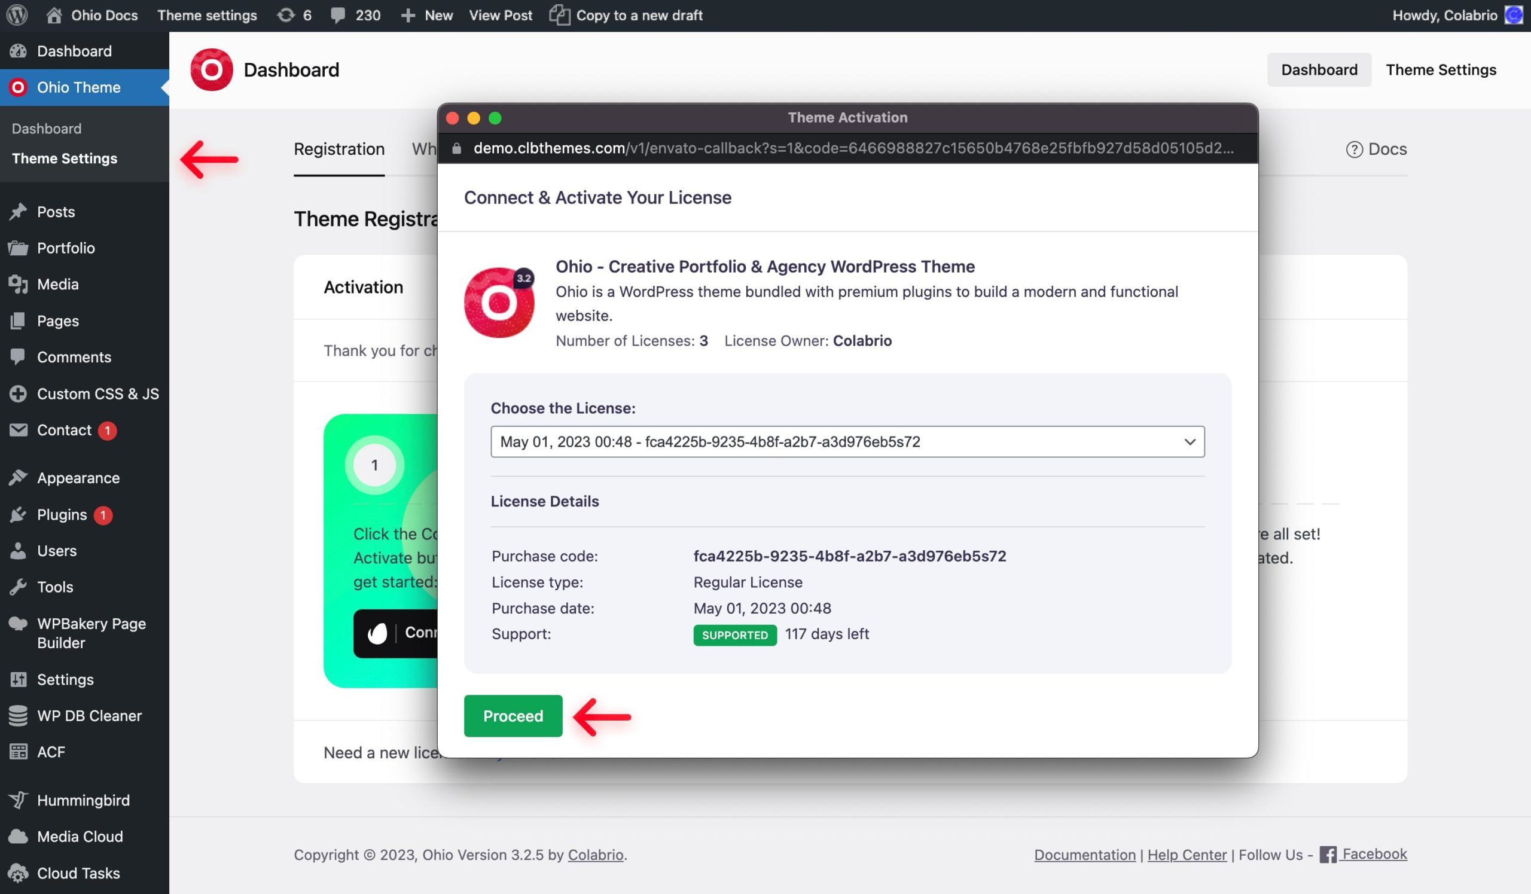Open the Portfolio folder icon in the sidebar
The width and height of the screenshot is (1531, 894).
tap(18, 248)
